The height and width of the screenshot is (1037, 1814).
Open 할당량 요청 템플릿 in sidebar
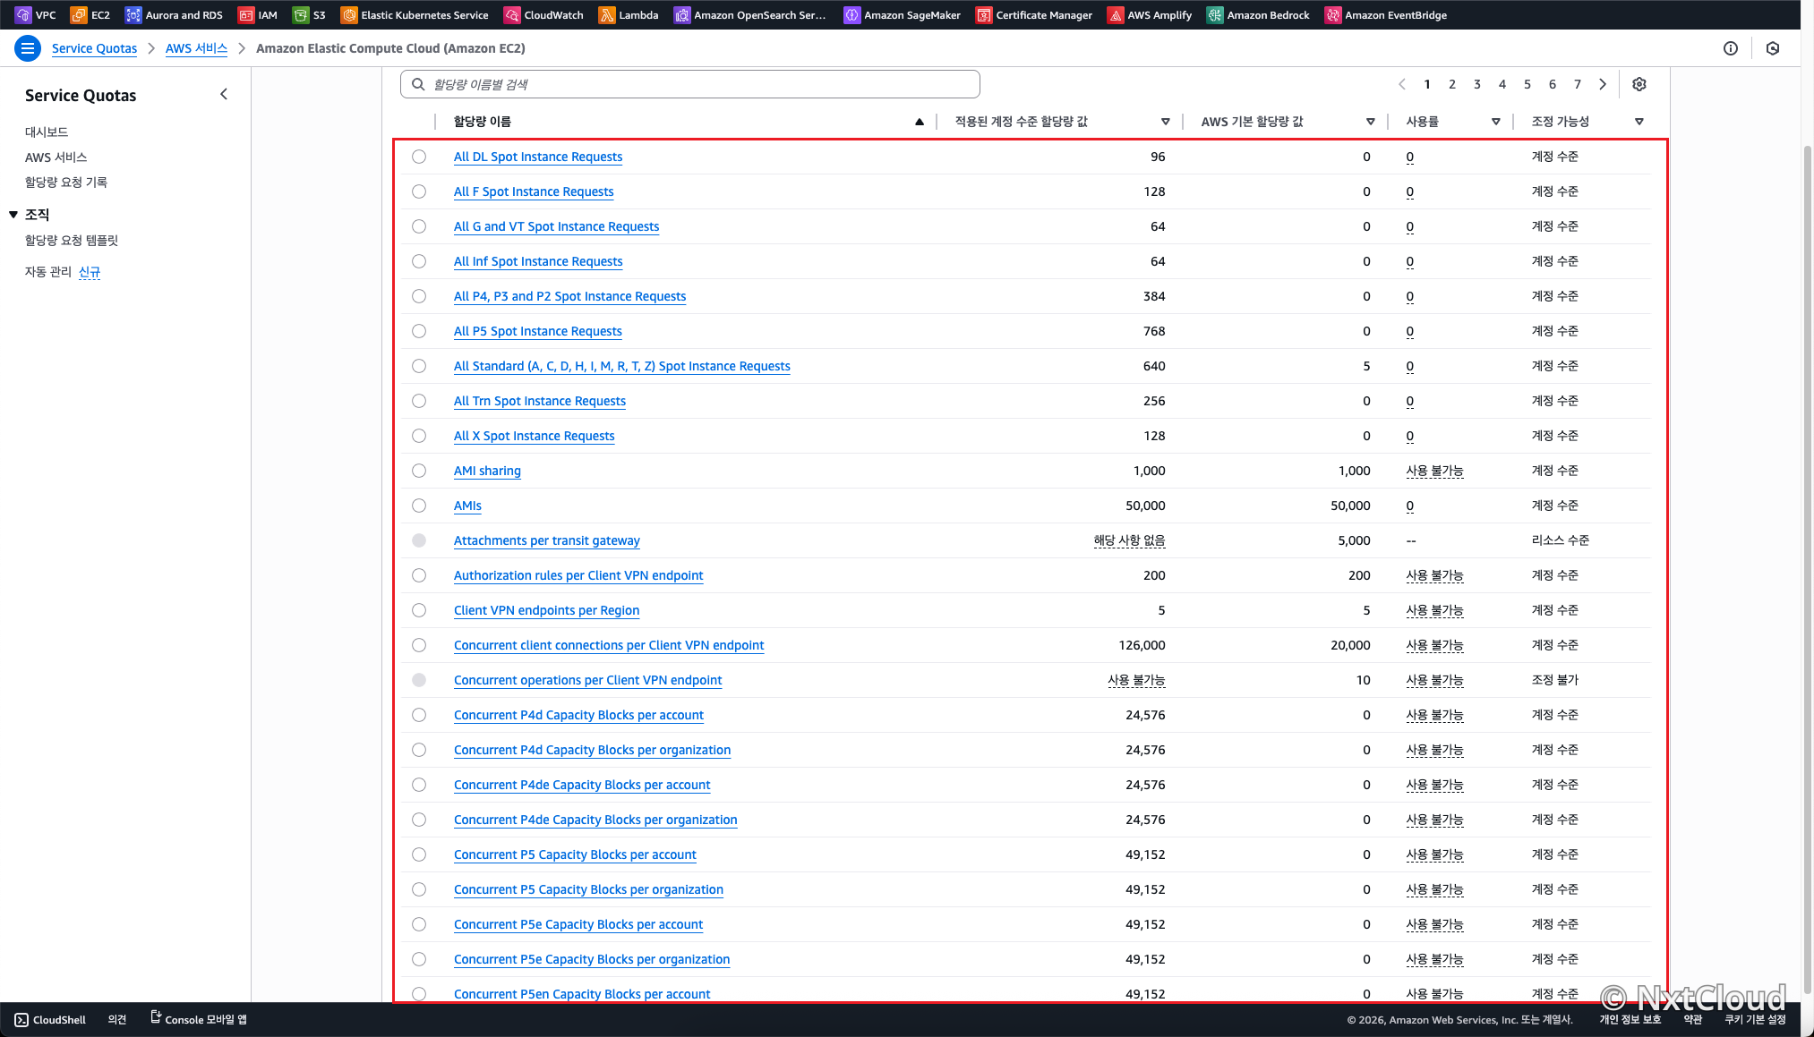tap(72, 240)
